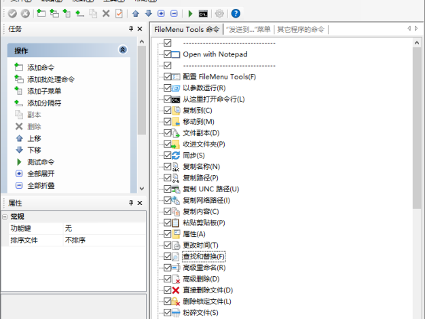
Task: Click the add submenu toolbar icon
Action: (x=67, y=14)
